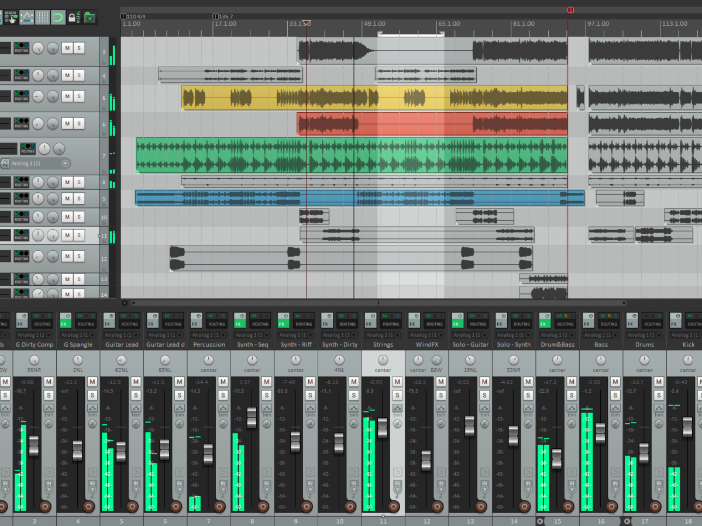Expand input dropdown above Percussion channel
702x526 pixels.
pos(222,335)
